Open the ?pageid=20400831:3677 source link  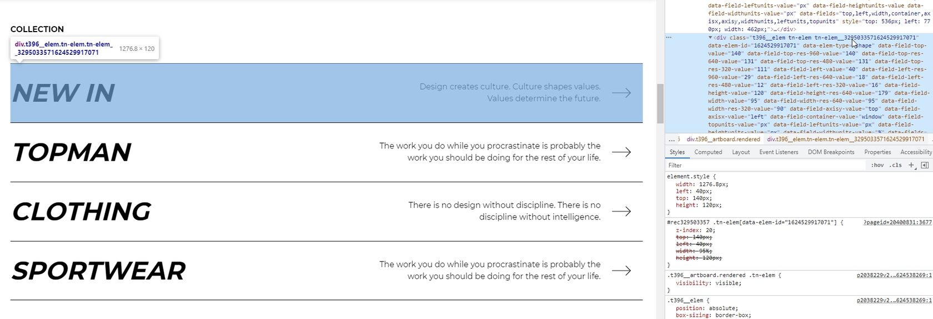[x=897, y=223]
